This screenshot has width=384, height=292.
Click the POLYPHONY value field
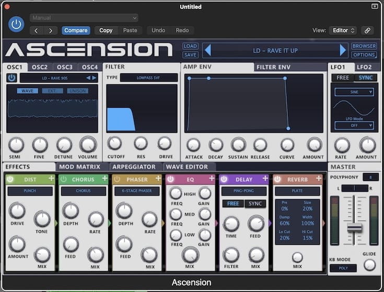point(370,177)
